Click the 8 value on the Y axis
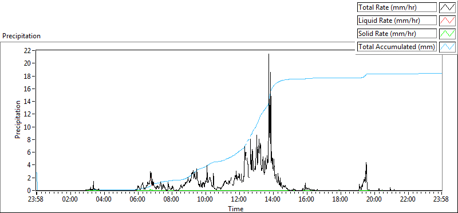Image resolution: width=458 pixels, height=213 pixels. point(29,139)
